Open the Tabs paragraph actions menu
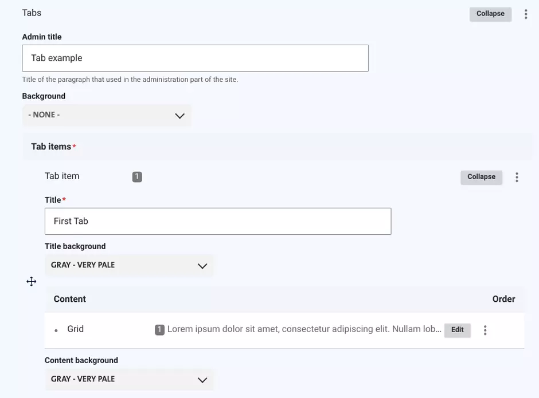Image resolution: width=539 pixels, height=398 pixels. coord(526,14)
